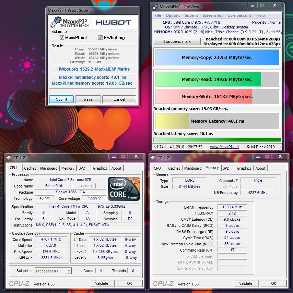Click the NB Frequency 4237.6 MHz value
This screenshot has width=293, height=293.
pos(258,193)
